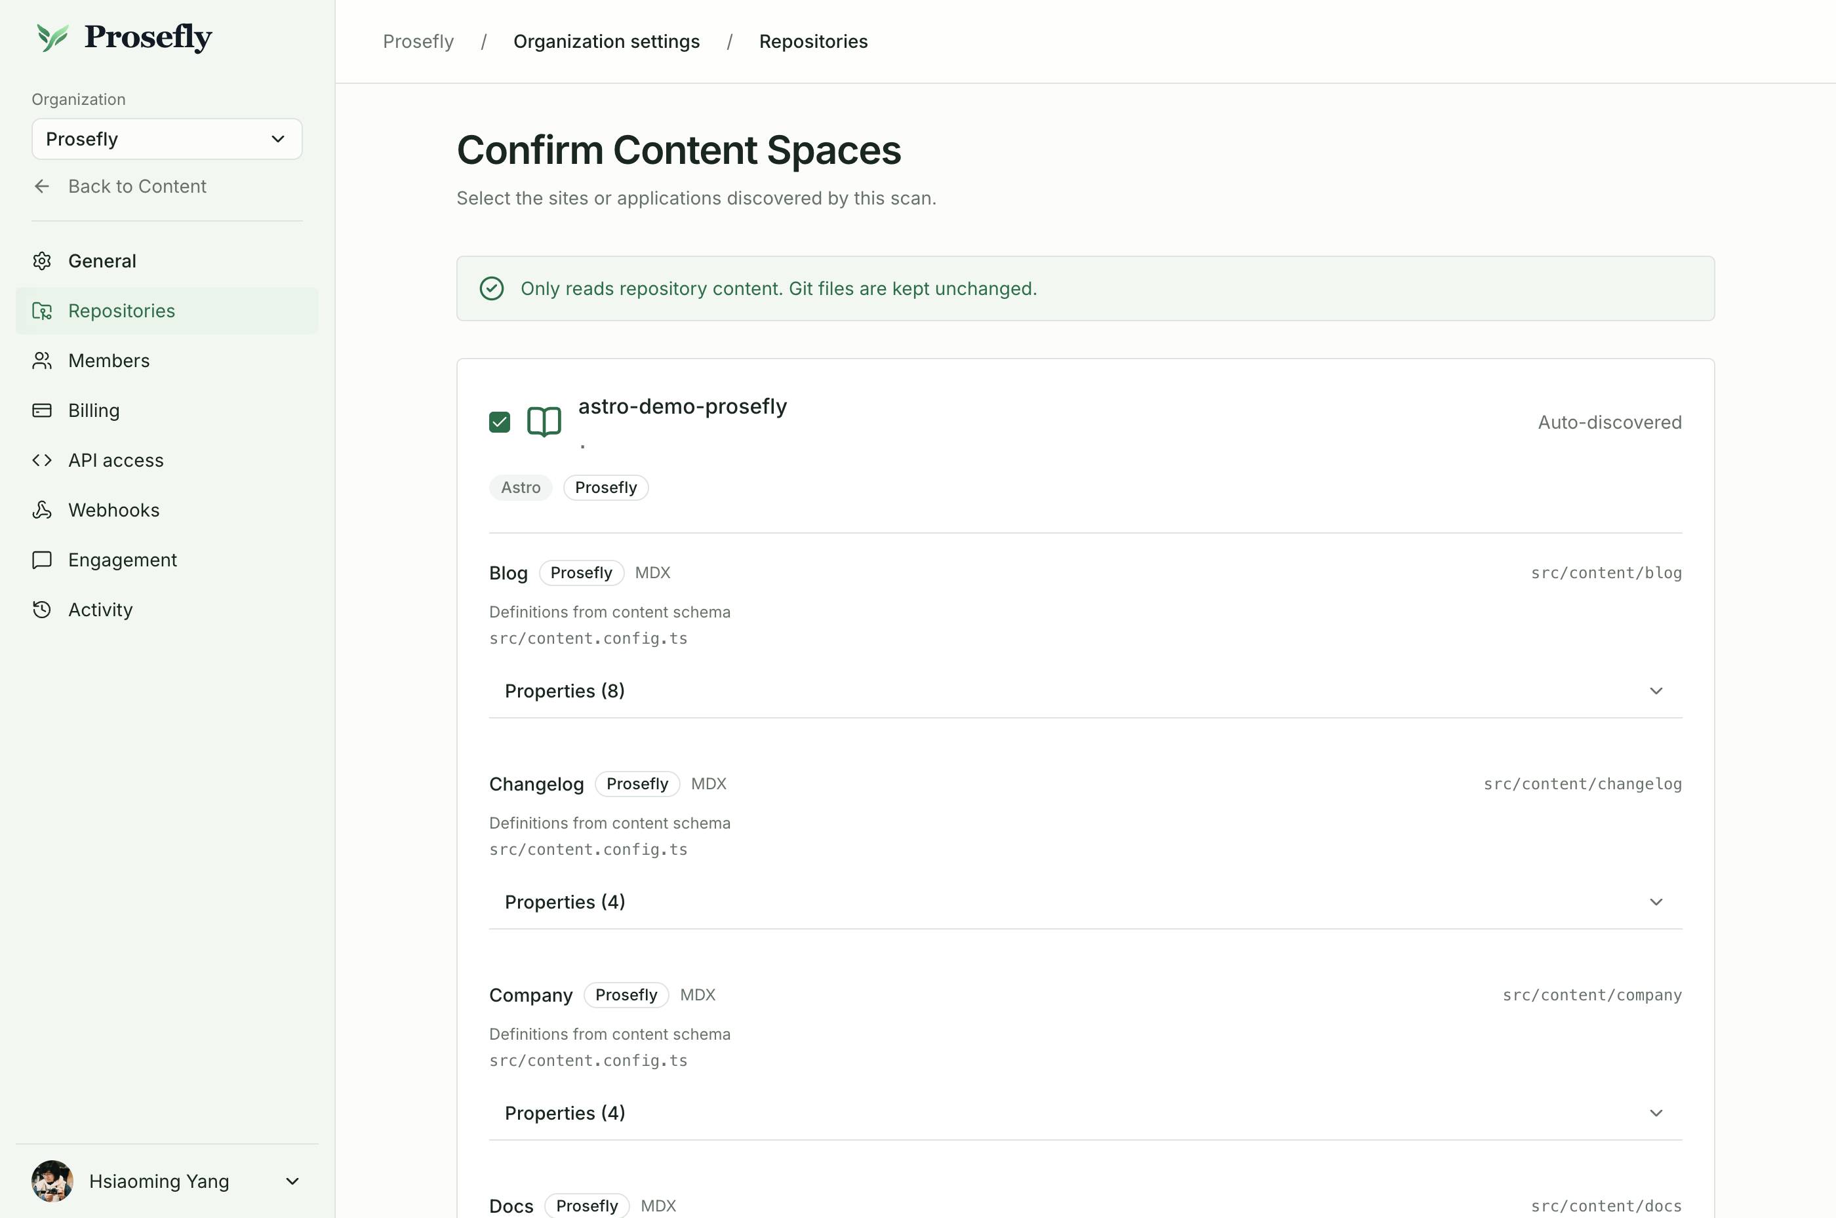The width and height of the screenshot is (1836, 1218).
Task: Click the Prosefly badge beside Company
Action: coord(626,995)
